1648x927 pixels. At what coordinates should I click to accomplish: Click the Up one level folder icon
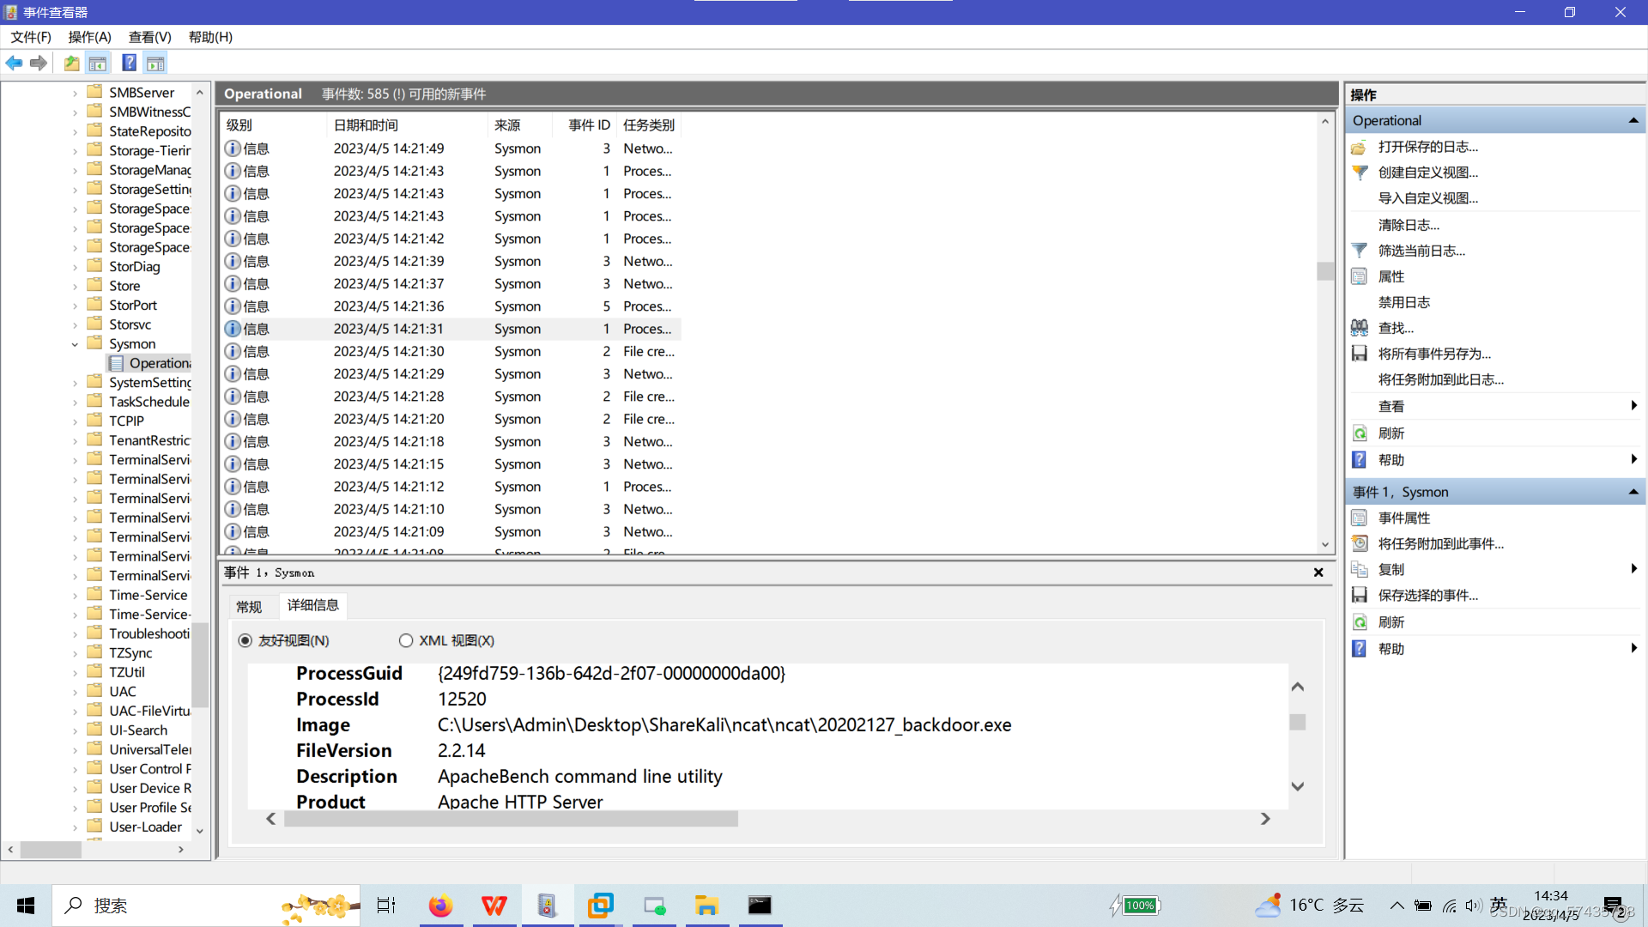point(72,63)
